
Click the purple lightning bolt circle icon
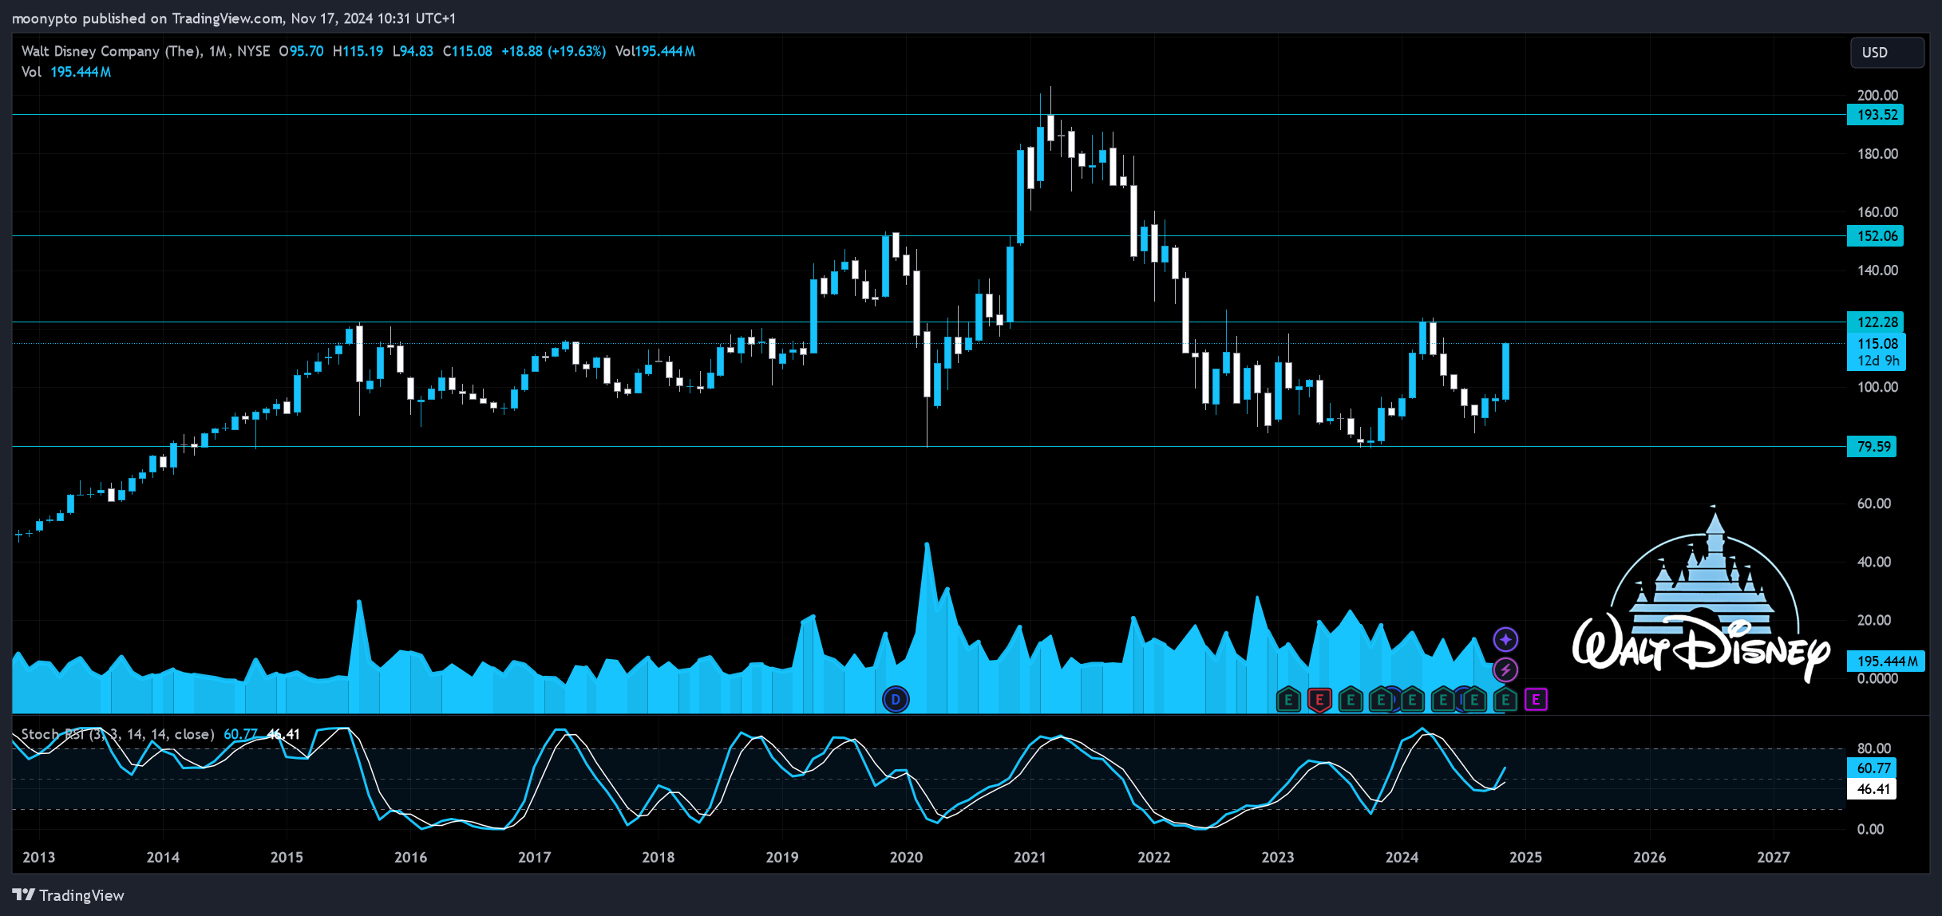1505,669
